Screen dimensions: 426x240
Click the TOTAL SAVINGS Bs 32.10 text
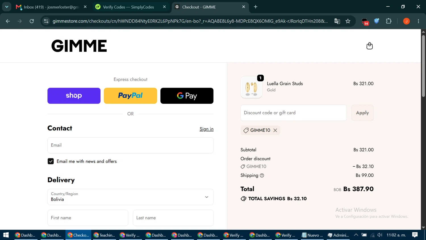click(277, 199)
